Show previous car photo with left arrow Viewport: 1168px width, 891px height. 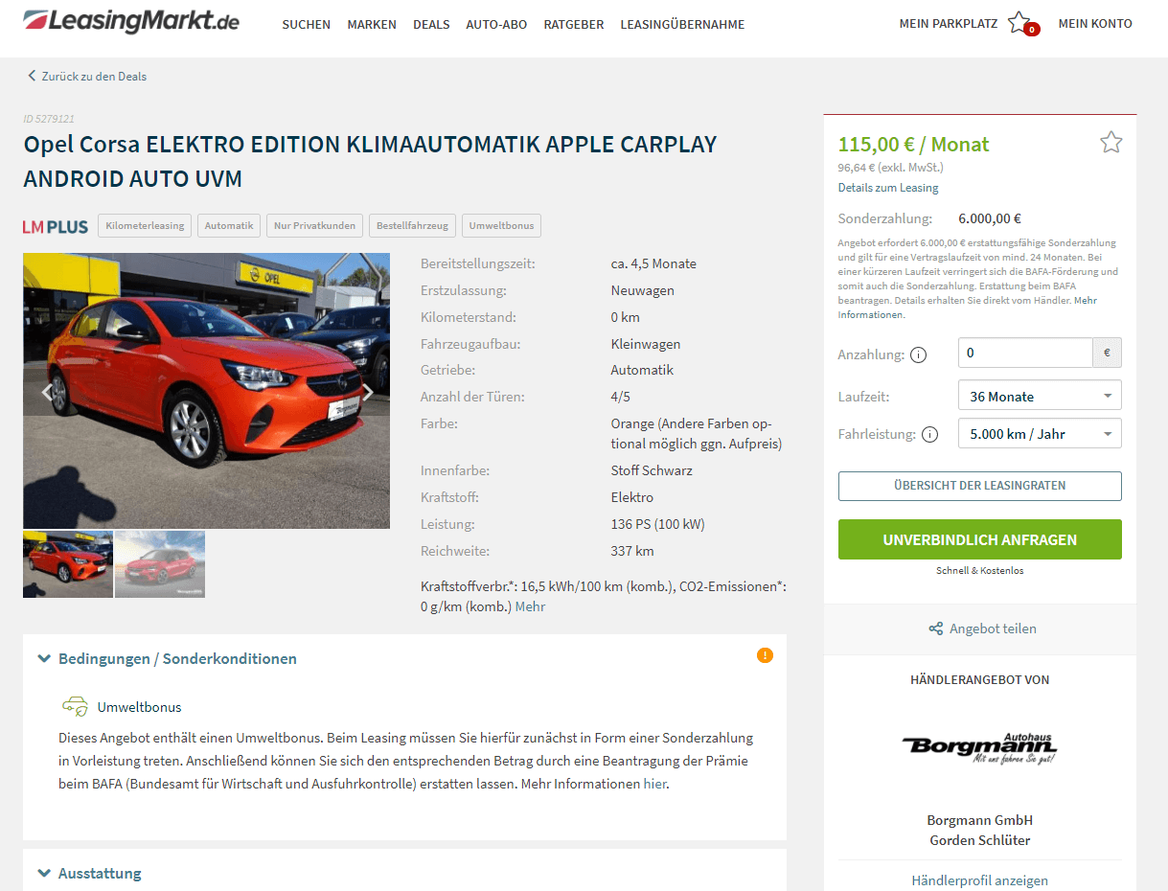(46, 391)
